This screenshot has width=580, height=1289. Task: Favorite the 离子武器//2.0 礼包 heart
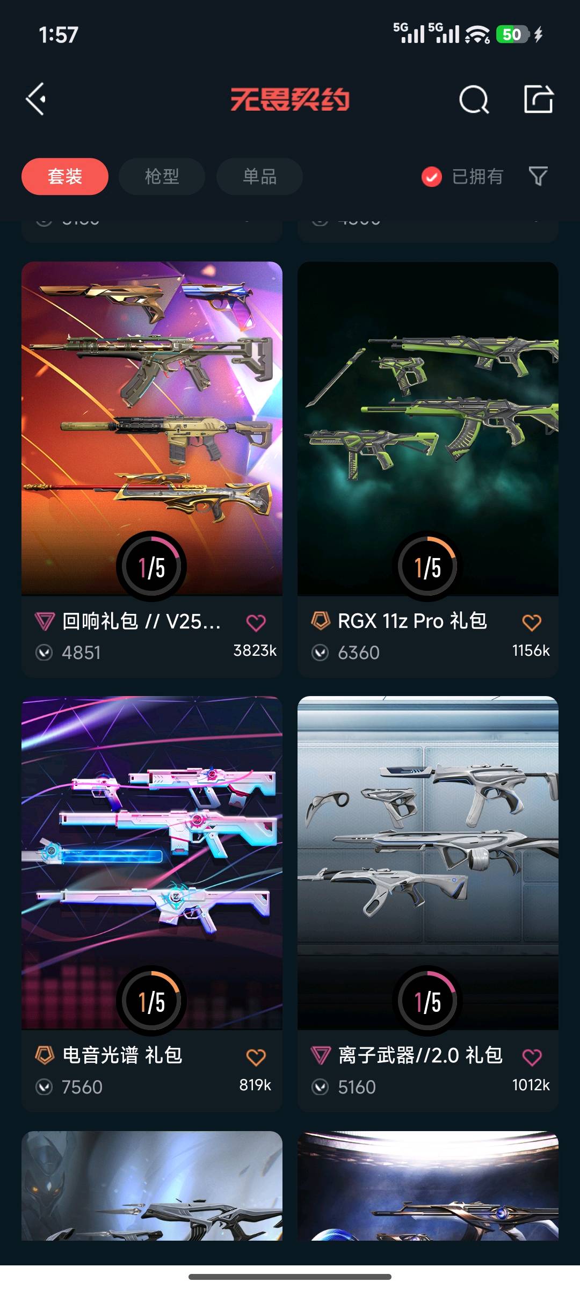(x=532, y=1057)
